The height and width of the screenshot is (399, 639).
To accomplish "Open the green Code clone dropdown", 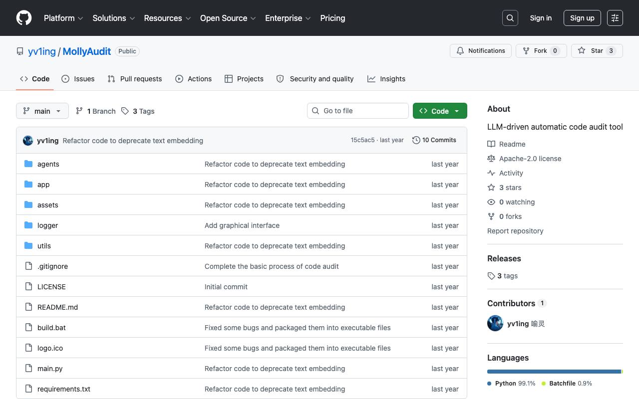I will (x=440, y=111).
